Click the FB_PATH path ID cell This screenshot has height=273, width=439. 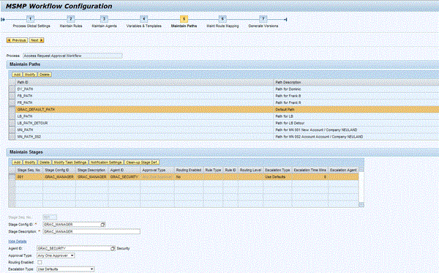(144, 96)
